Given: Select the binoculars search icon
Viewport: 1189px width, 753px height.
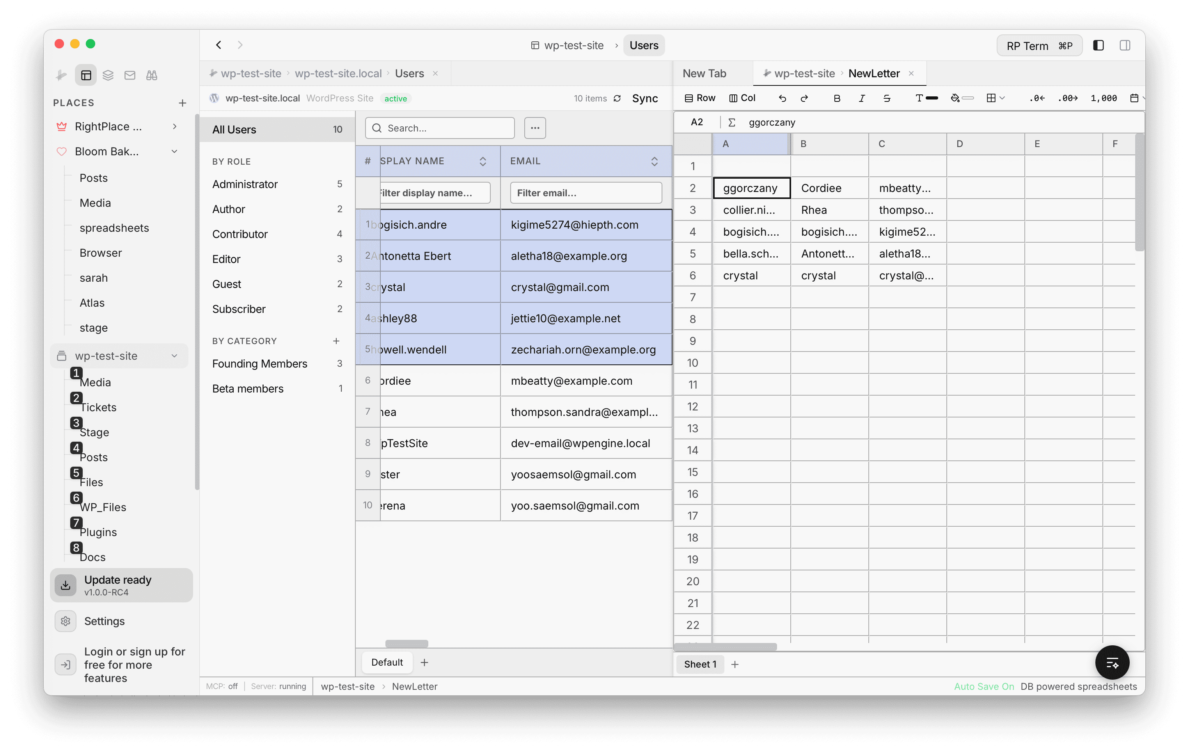Looking at the screenshot, I should [152, 75].
